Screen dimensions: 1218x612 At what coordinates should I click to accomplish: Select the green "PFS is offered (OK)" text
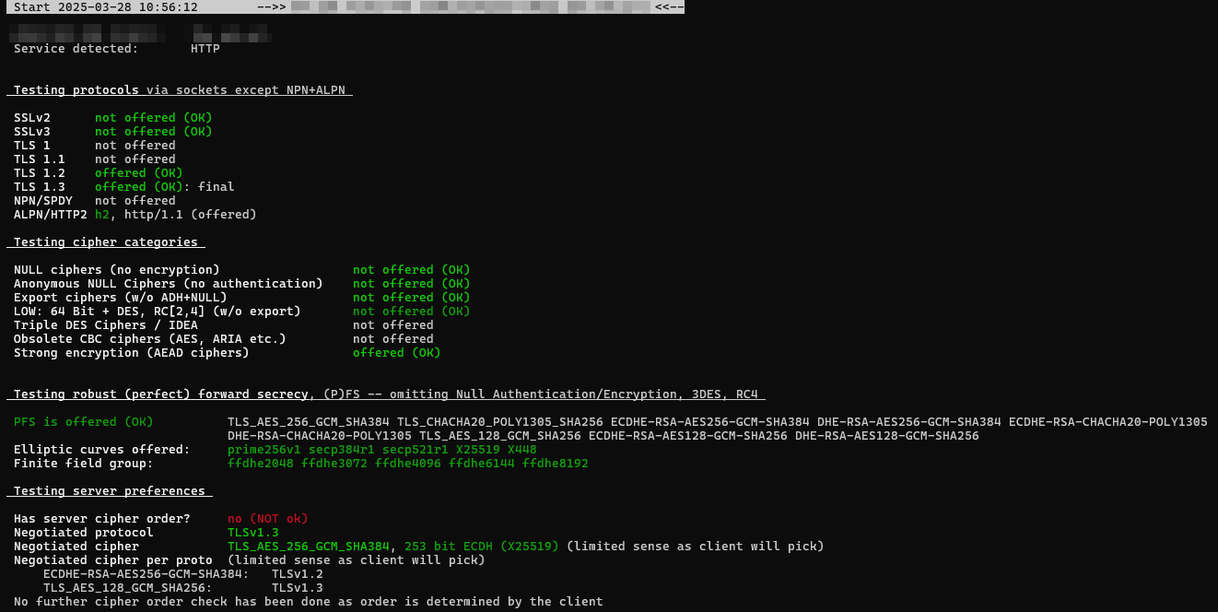pos(84,422)
